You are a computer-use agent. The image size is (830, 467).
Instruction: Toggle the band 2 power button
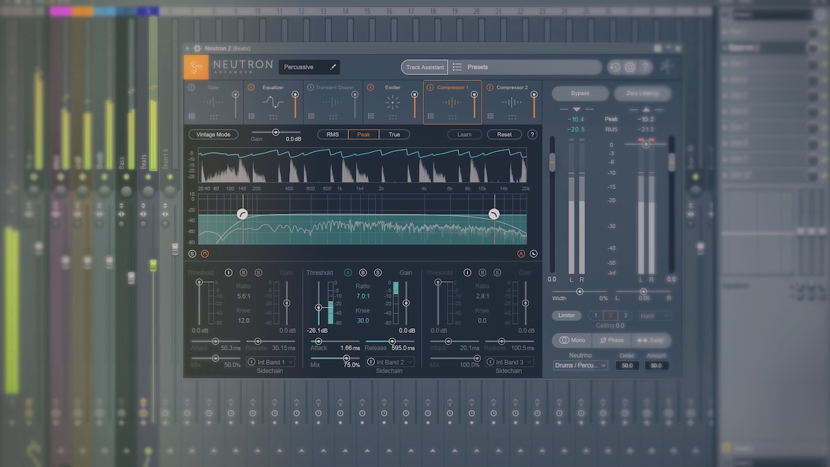348,272
